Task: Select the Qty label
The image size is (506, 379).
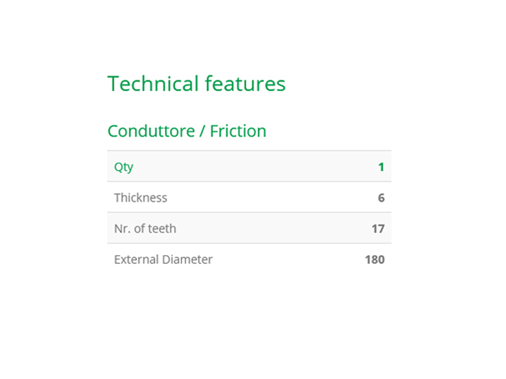Action: [124, 167]
